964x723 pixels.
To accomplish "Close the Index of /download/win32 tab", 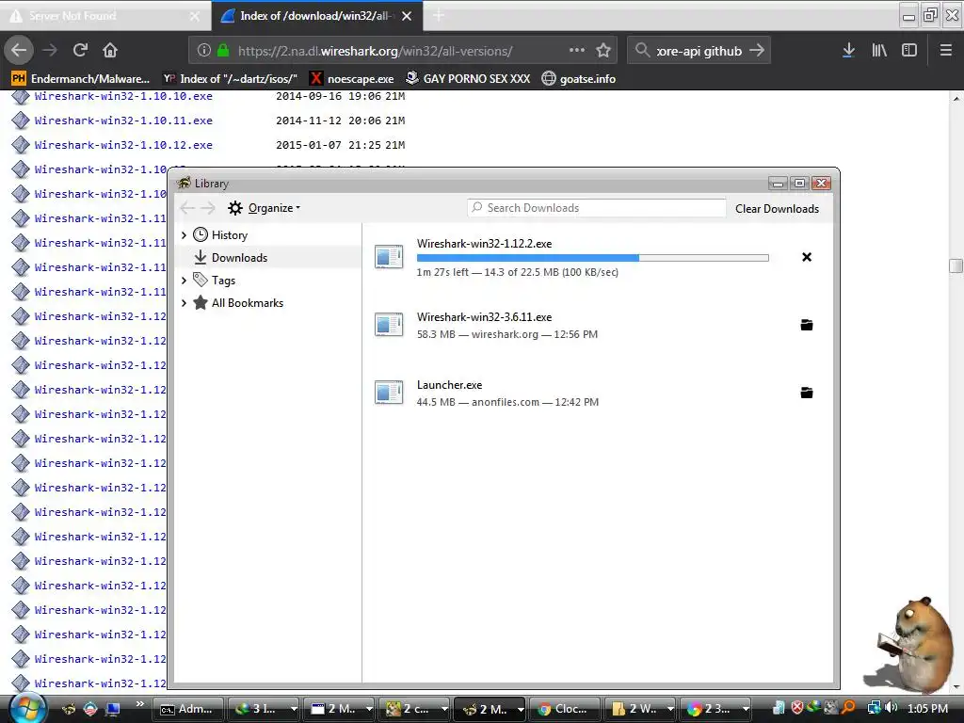I will point(407,17).
